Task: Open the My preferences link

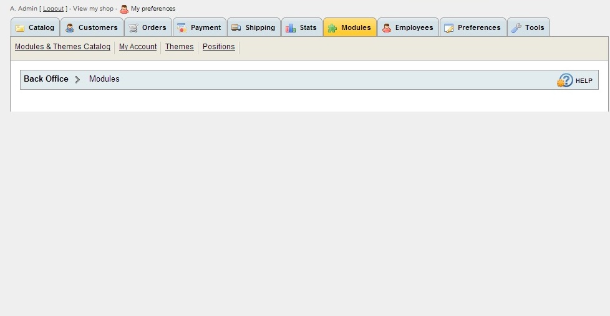Action: 153,9
